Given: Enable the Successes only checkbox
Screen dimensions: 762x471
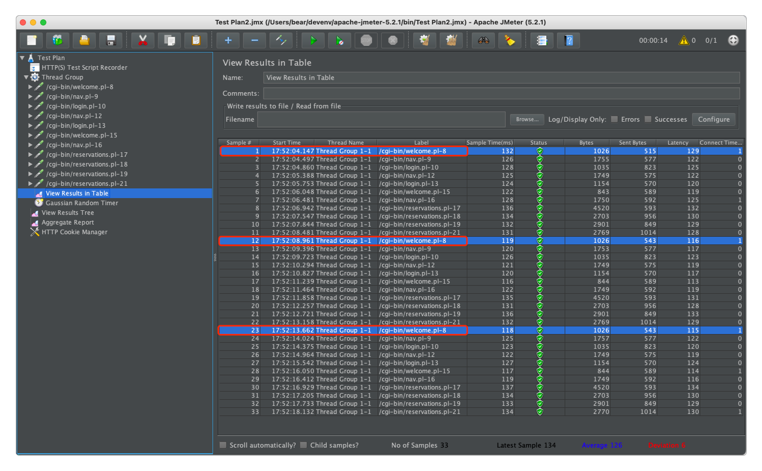Looking at the screenshot, I should [x=648, y=119].
